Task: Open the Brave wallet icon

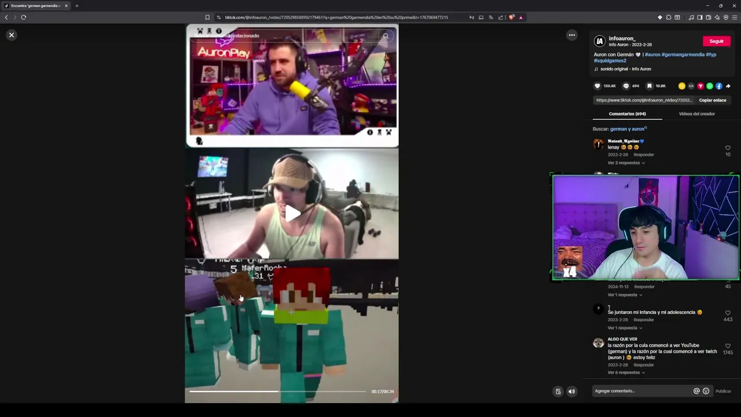Action: click(x=709, y=17)
